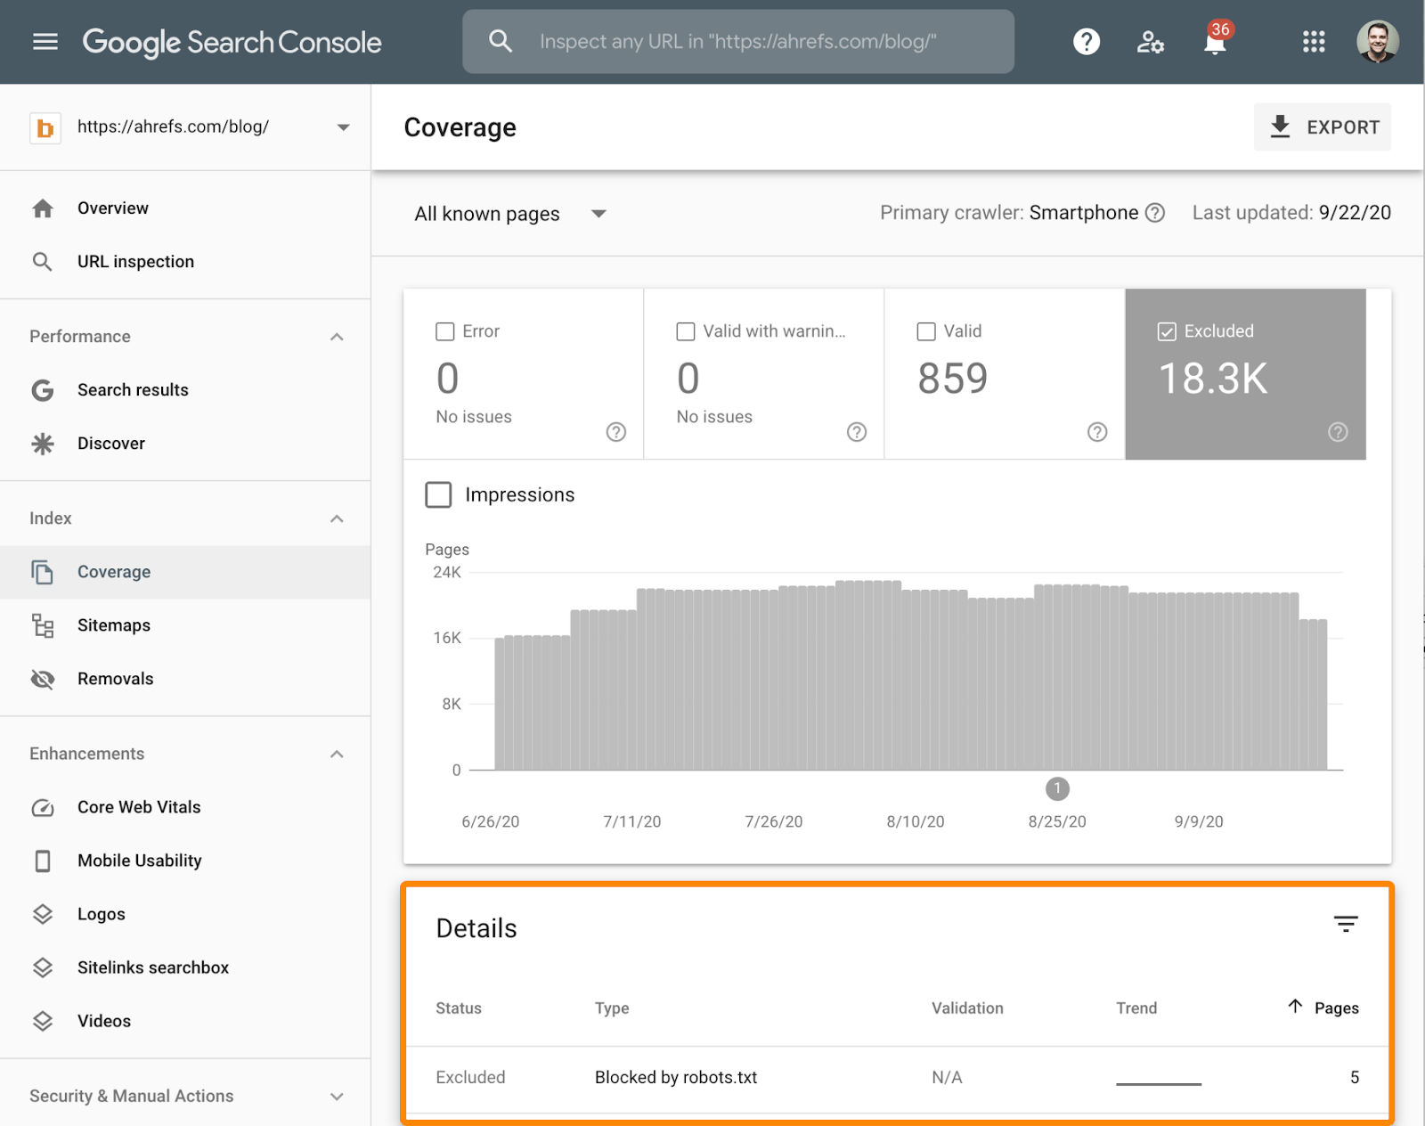Show help for Valid with warning card
Screen dimensions: 1425x1126
tap(857, 432)
